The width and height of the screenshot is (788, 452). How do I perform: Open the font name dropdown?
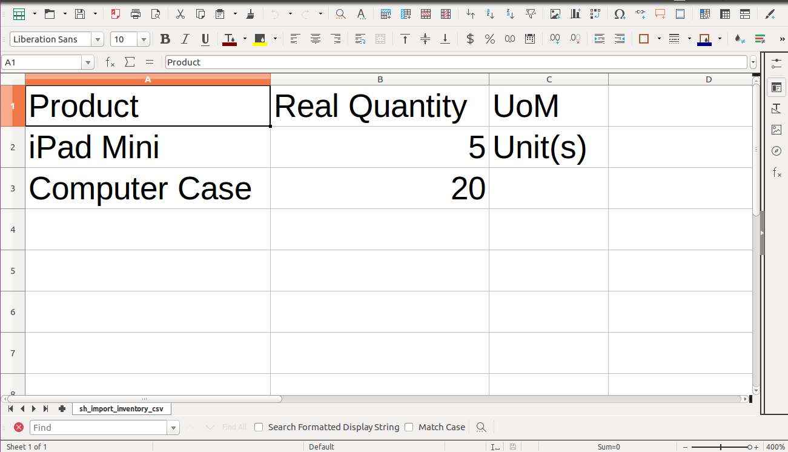(x=98, y=39)
